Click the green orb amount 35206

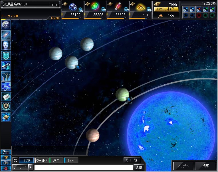98,15
